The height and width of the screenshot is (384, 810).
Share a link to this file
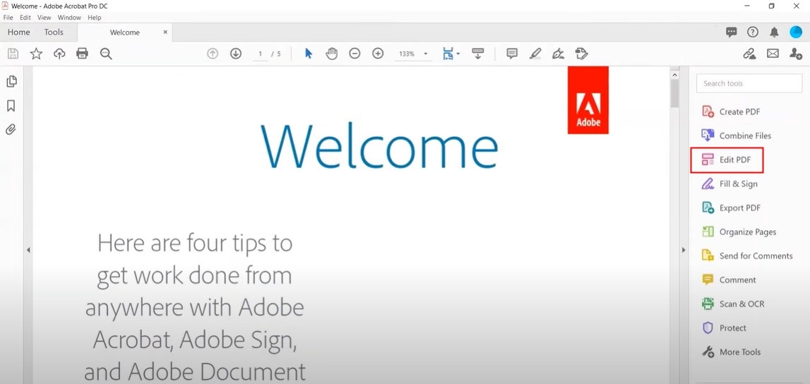point(749,53)
